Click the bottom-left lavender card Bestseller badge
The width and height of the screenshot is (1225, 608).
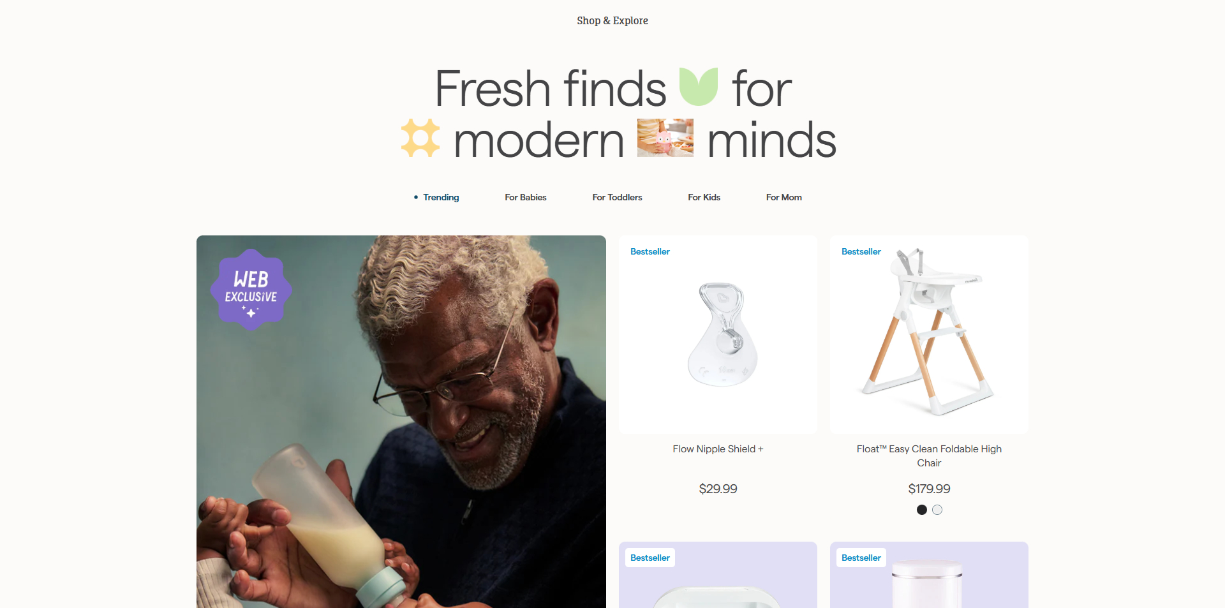tap(650, 558)
